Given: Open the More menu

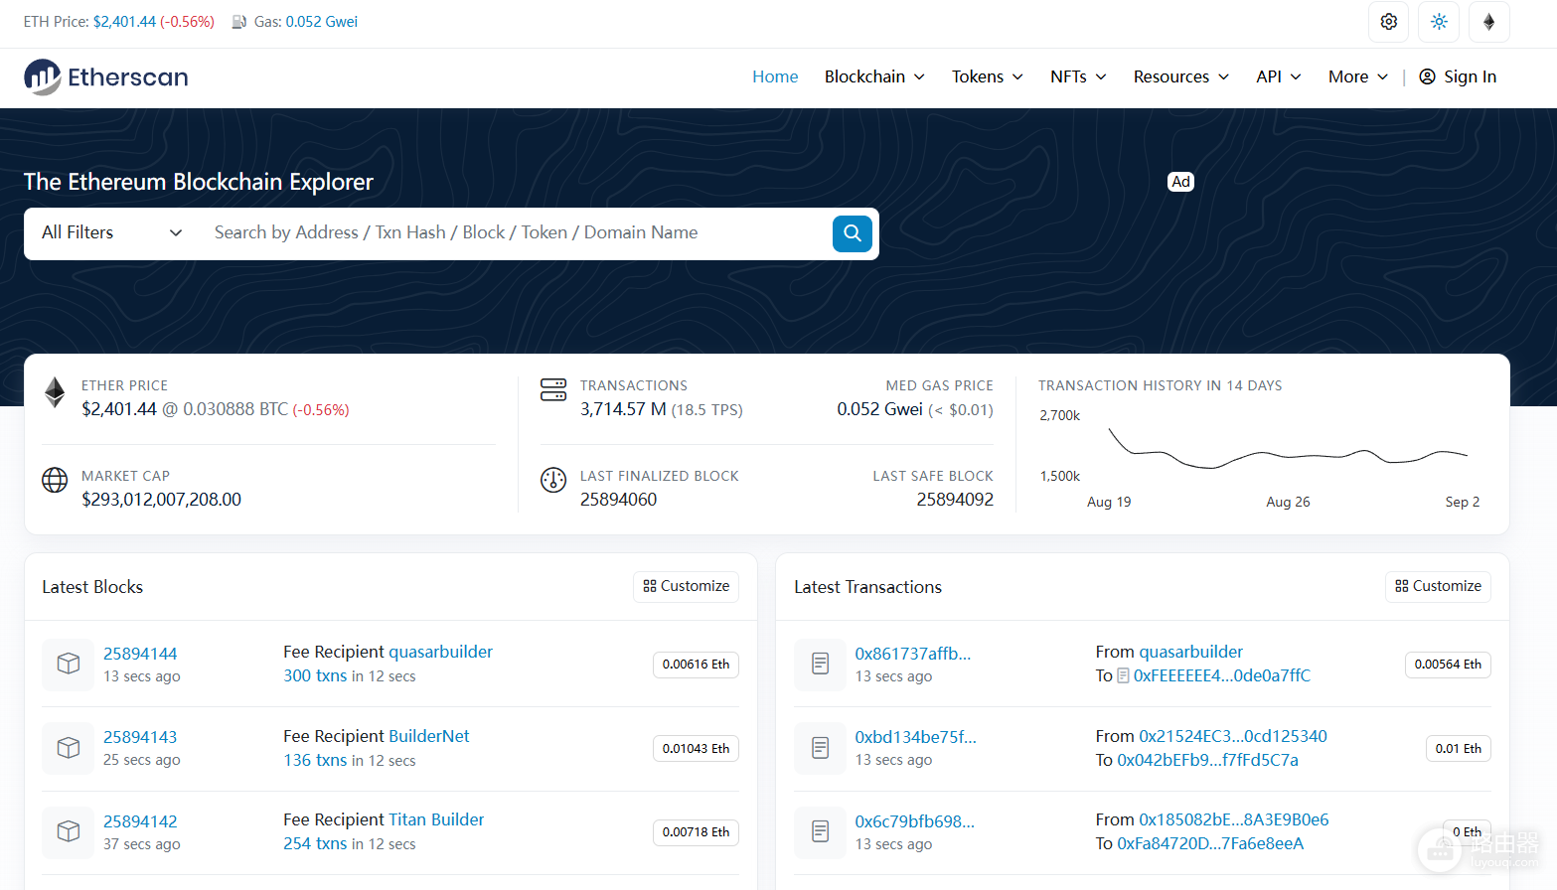Looking at the screenshot, I should coord(1358,76).
